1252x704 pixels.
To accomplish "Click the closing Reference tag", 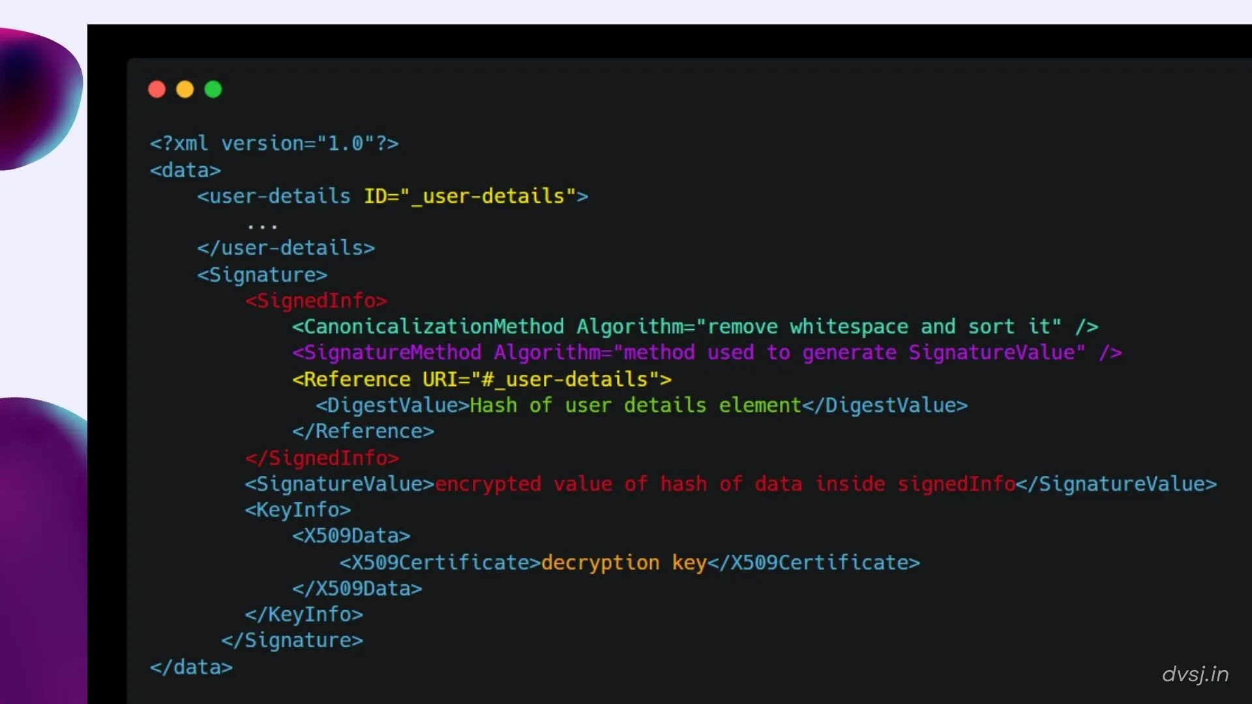I will point(363,431).
